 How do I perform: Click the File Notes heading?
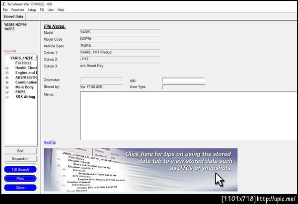click(55, 26)
